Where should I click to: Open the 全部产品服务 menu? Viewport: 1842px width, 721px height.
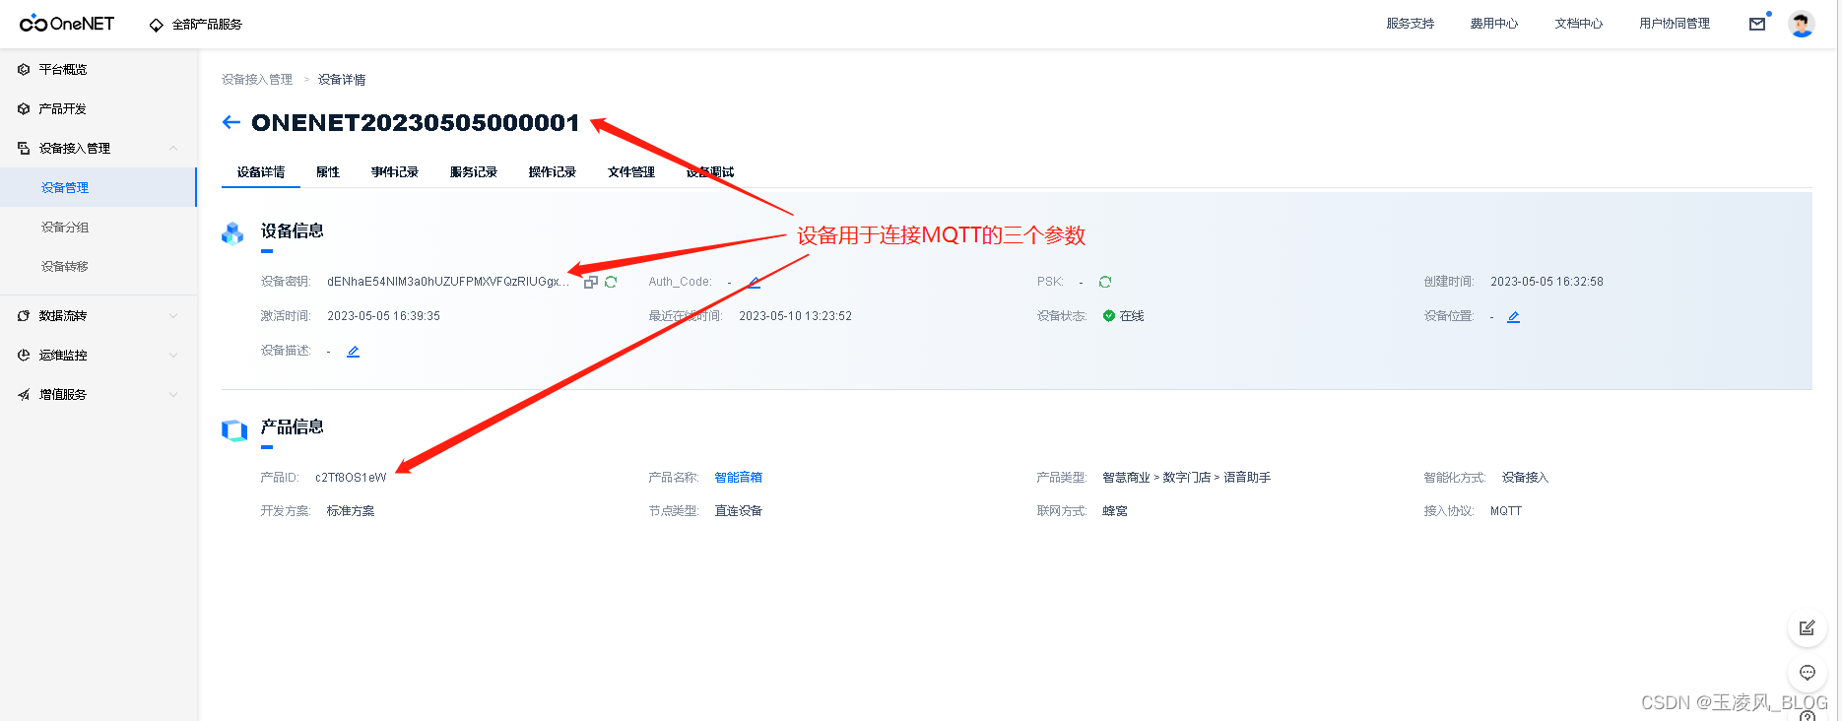[x=195, y=25]
